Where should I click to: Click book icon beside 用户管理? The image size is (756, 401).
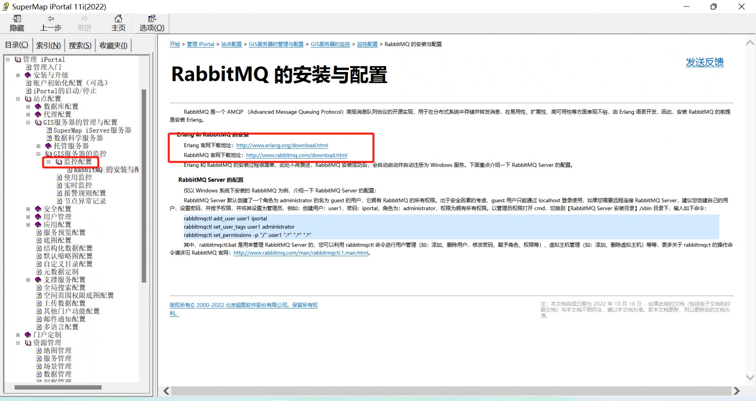[x=38, y=217]
